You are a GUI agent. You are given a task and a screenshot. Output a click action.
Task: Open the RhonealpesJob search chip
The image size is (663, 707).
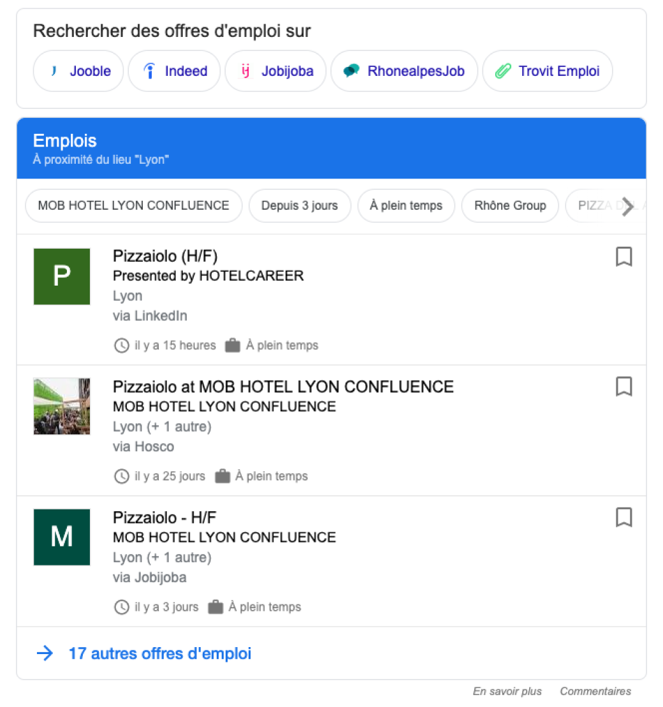pos(404,71)
